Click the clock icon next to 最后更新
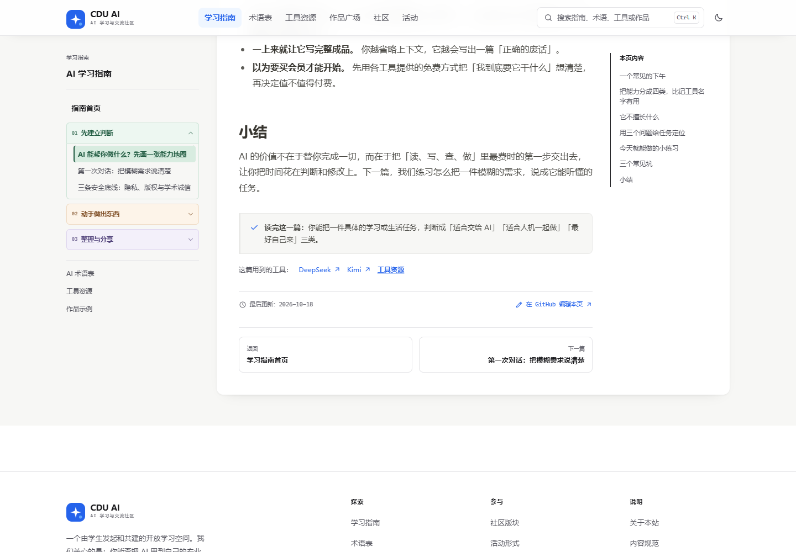Screen dimensions: 796x552 point(243,305)
